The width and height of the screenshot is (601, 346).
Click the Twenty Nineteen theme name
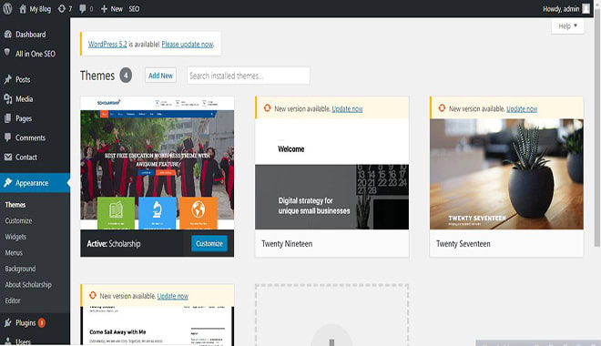click(287, 244)
